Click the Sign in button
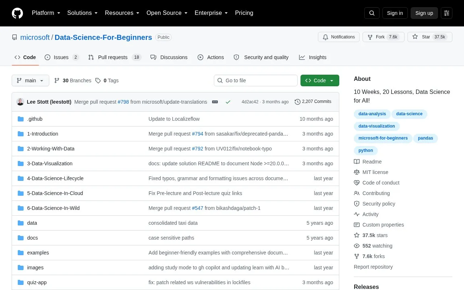 [x=395, y=13]
